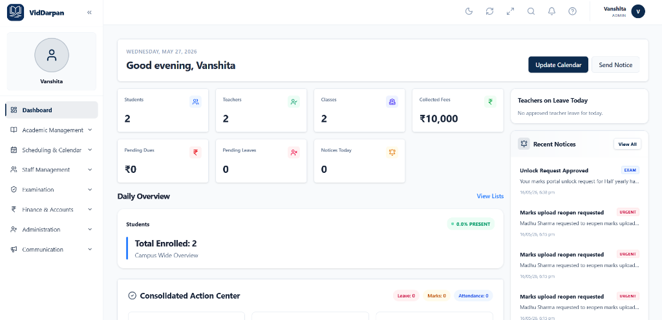This screenshot has width=662, height=320.
Task: Click the Teachers card icon
Action: pos(294,101)
